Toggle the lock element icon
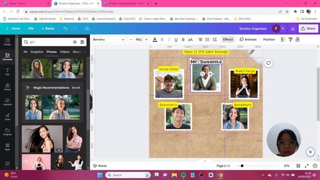 (x=297, y=39)
